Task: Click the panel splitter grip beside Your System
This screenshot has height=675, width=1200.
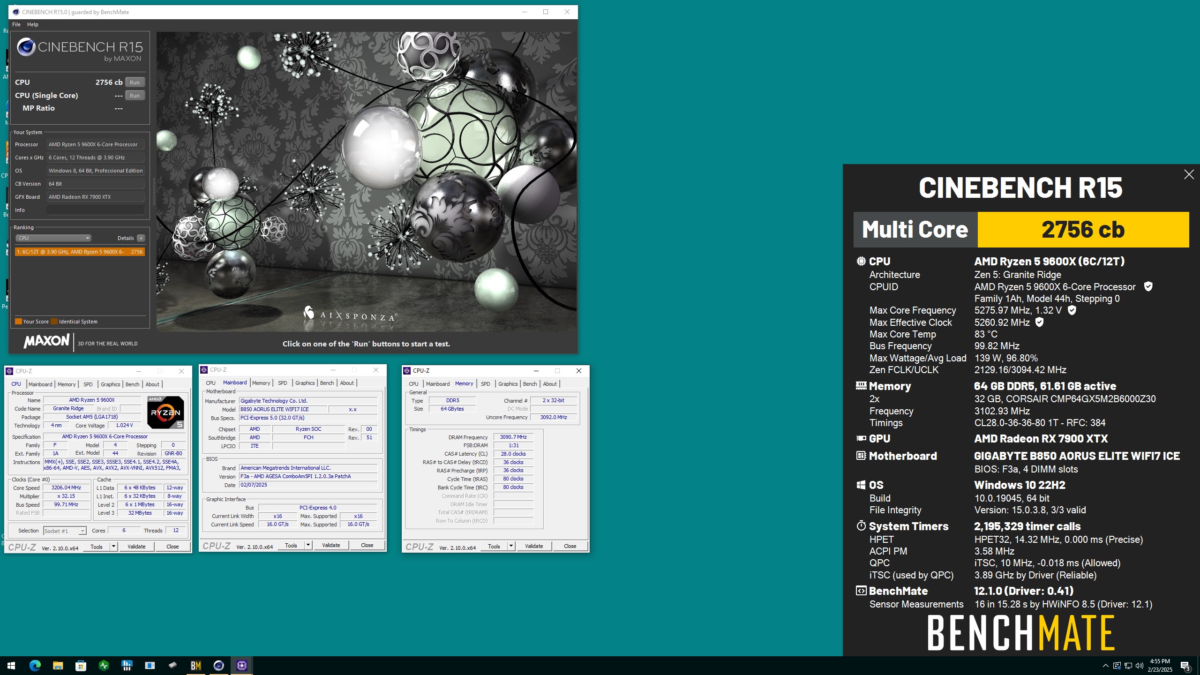Action: 153,191
